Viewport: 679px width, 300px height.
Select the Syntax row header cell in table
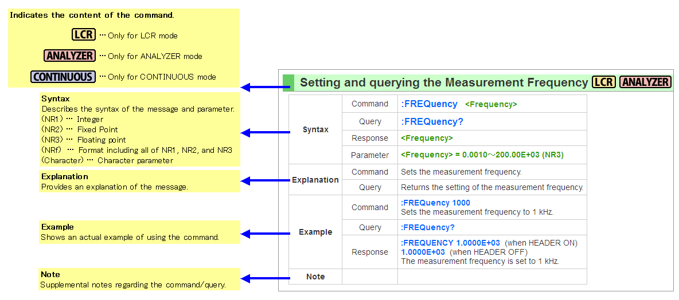(315, 129)
